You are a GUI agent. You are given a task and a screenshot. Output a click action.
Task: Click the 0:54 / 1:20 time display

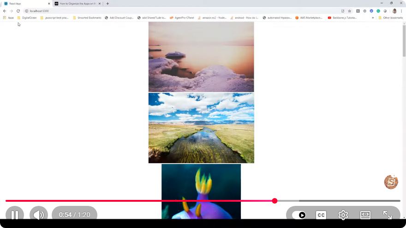(x=74, y=215)
